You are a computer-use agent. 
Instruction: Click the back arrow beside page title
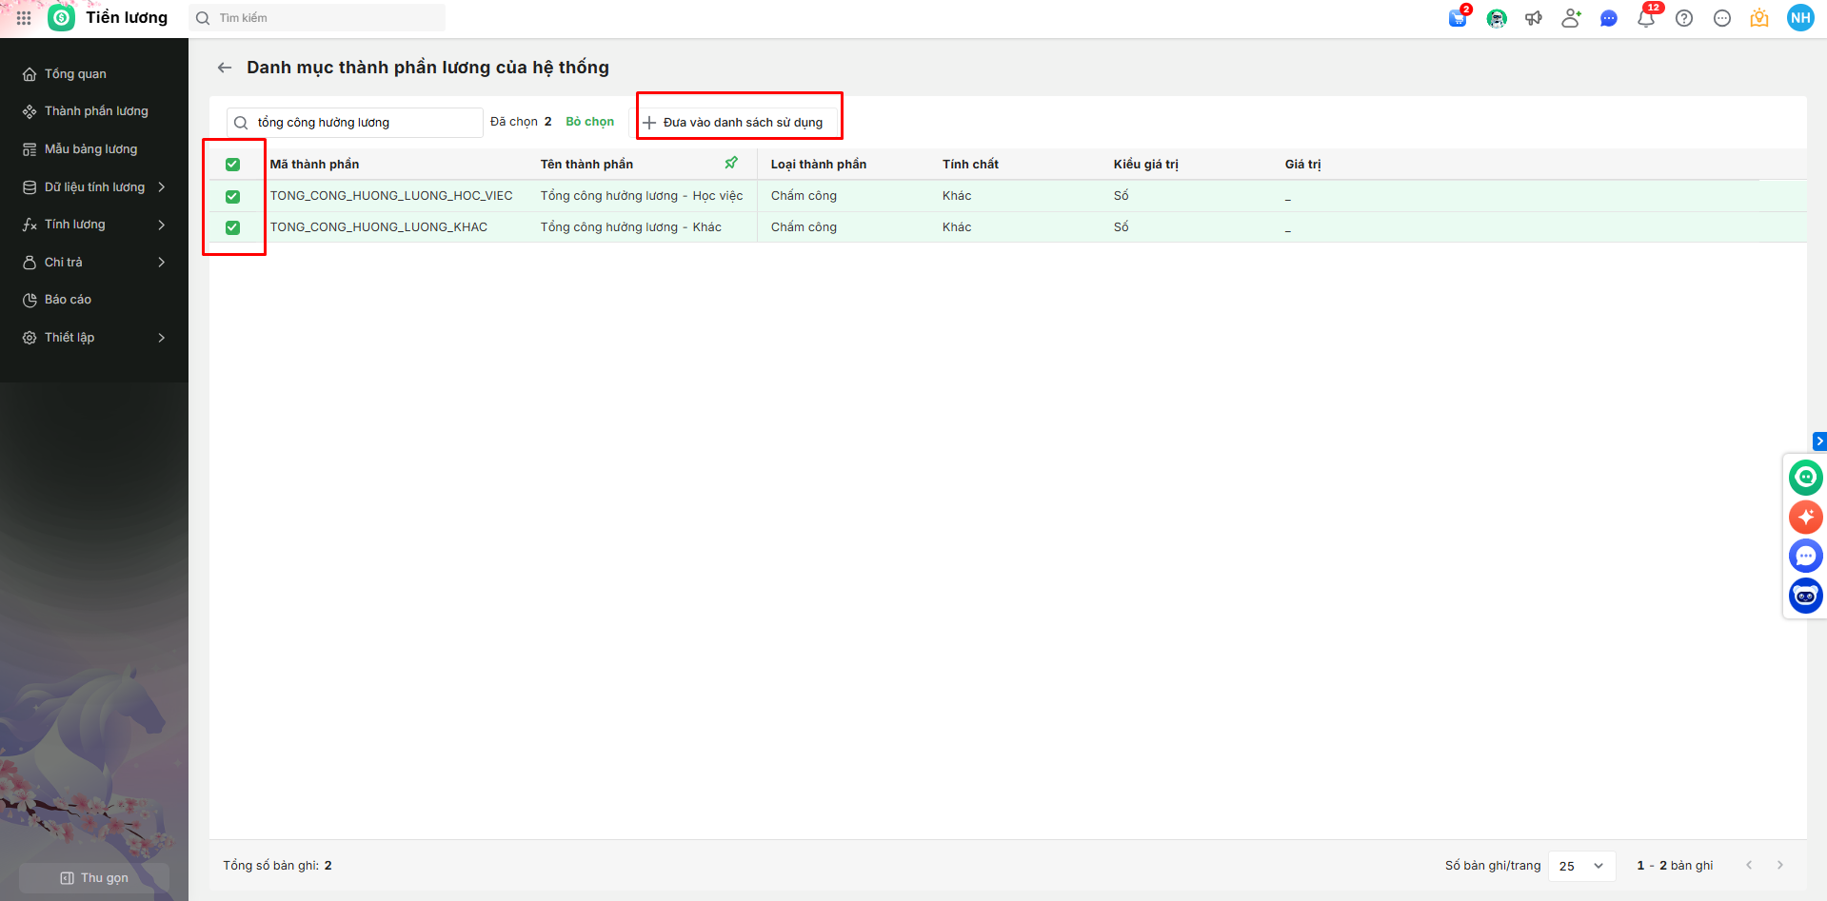(x=225, y=68)
